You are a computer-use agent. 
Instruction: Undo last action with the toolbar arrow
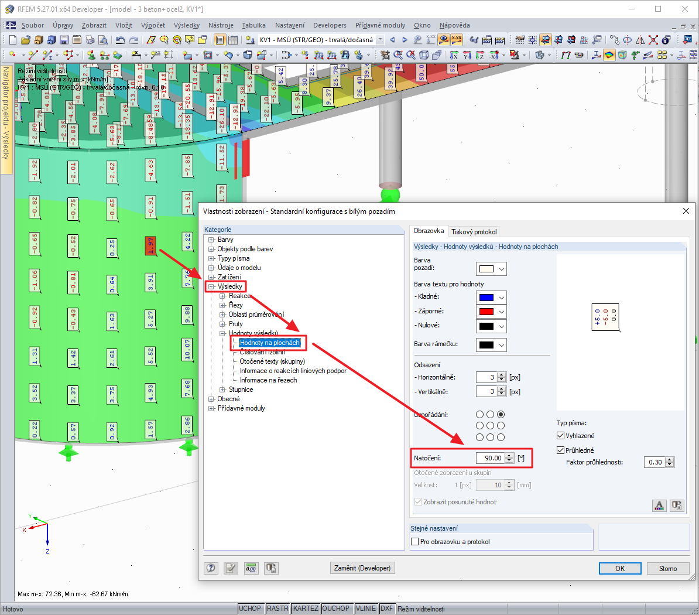(x=121, y=40)
